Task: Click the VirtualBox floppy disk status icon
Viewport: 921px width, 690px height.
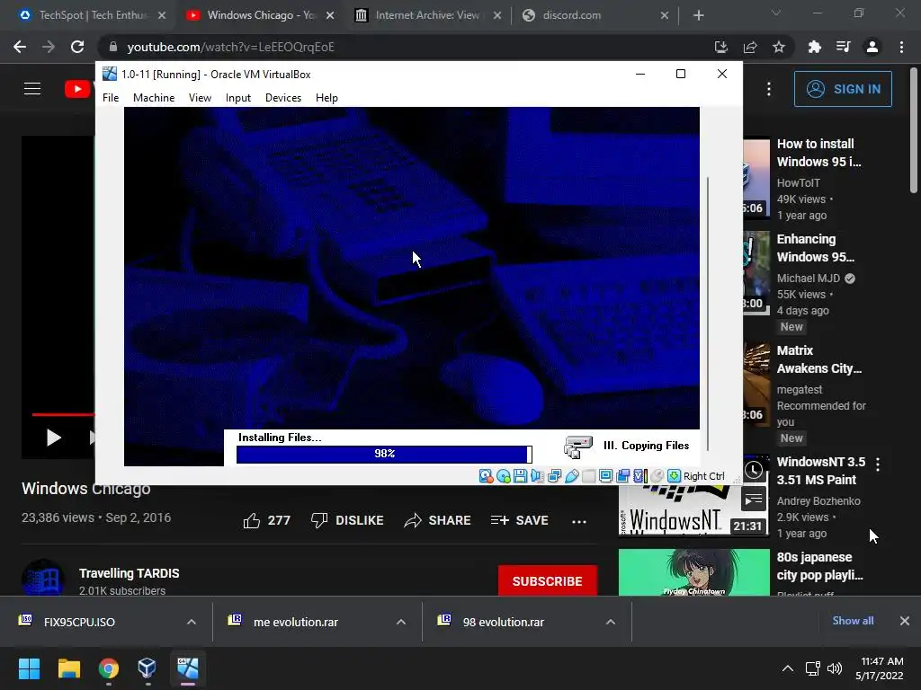Action: (521, 476)
